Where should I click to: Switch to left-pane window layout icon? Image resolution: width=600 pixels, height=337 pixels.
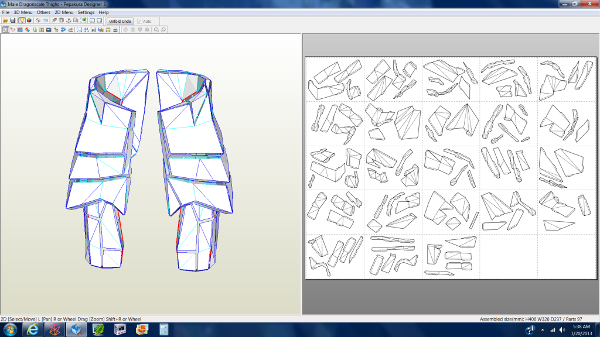click(92, 20)
